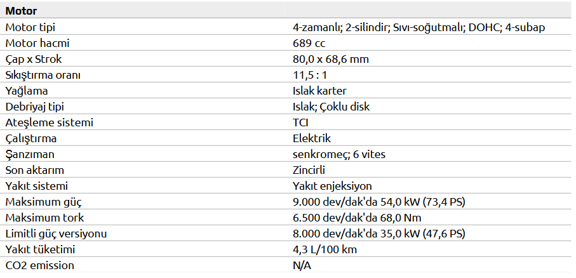Click the Yağlama row label

27,91
